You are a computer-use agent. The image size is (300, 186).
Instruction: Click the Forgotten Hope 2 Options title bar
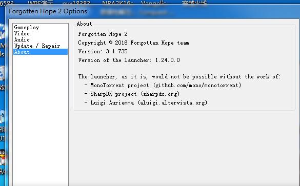tap(48, 11)
